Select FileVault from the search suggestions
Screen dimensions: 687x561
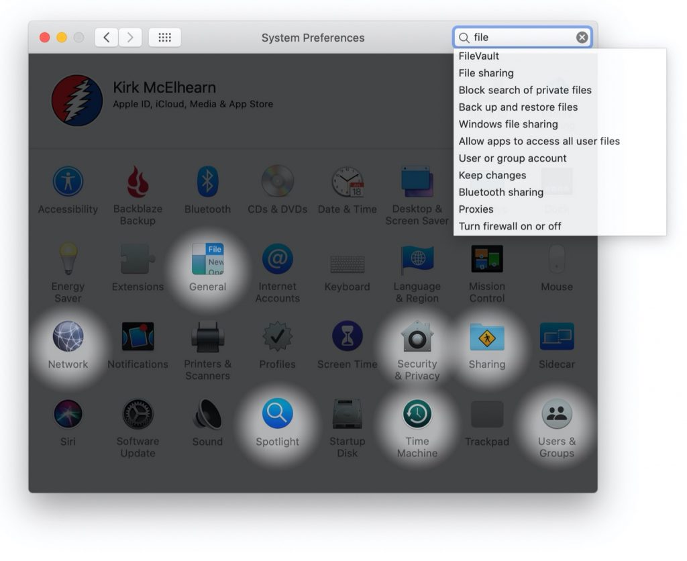click(x=478, y=56)
